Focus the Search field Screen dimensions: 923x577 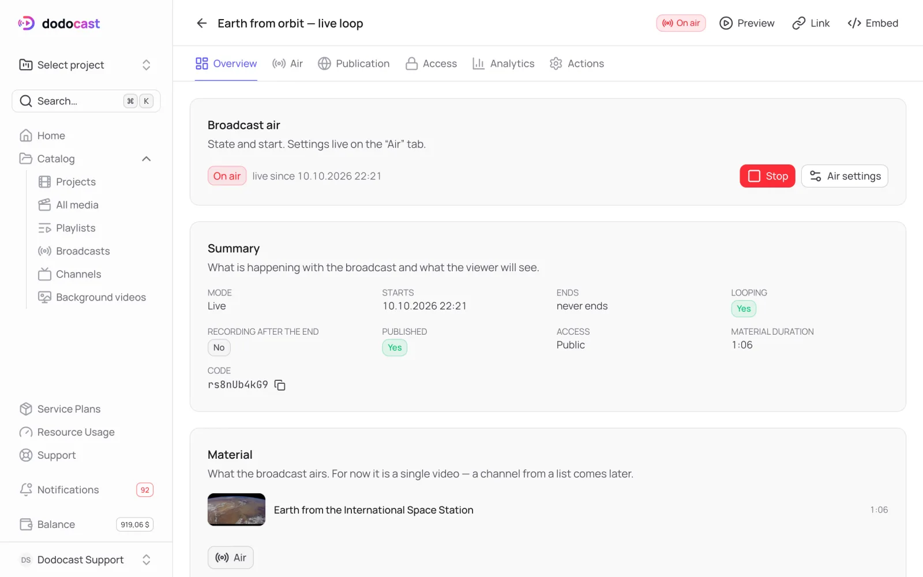(x=86, y=101)
